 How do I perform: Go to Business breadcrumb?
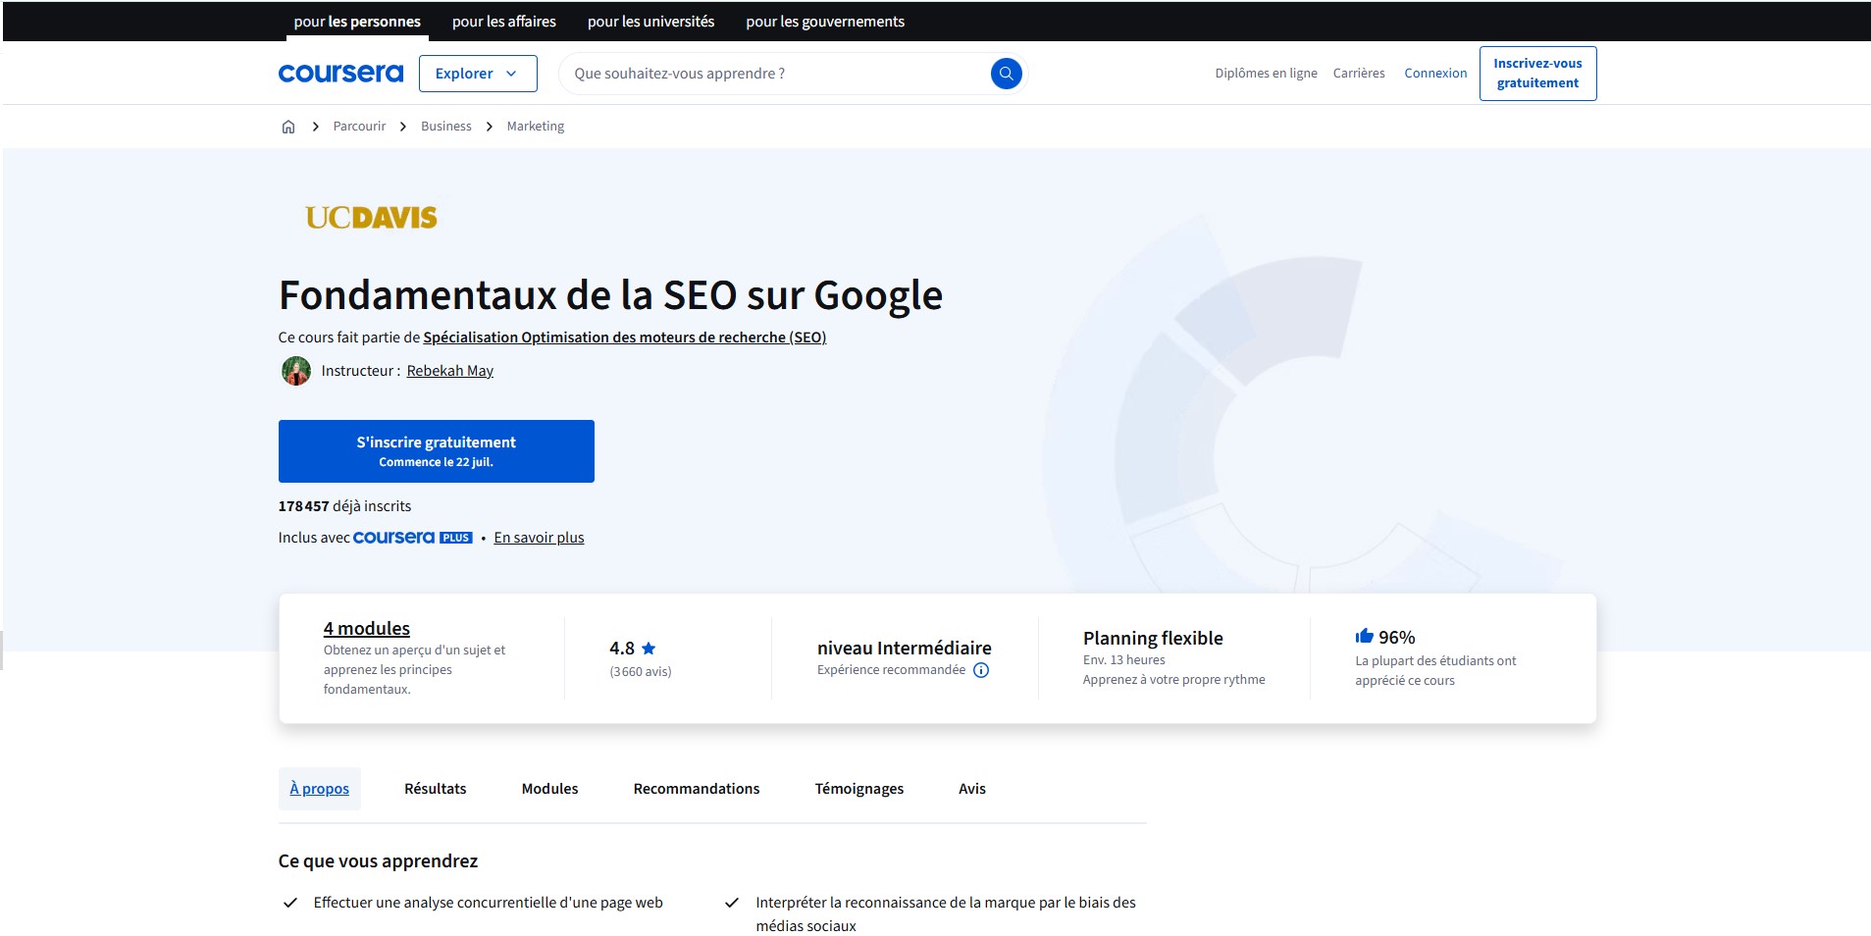(x=445, y=127)
